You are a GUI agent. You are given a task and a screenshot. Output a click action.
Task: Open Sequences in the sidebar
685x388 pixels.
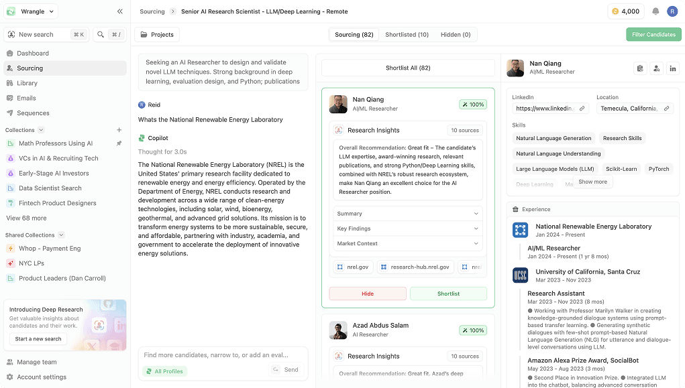tap(65, 113)
